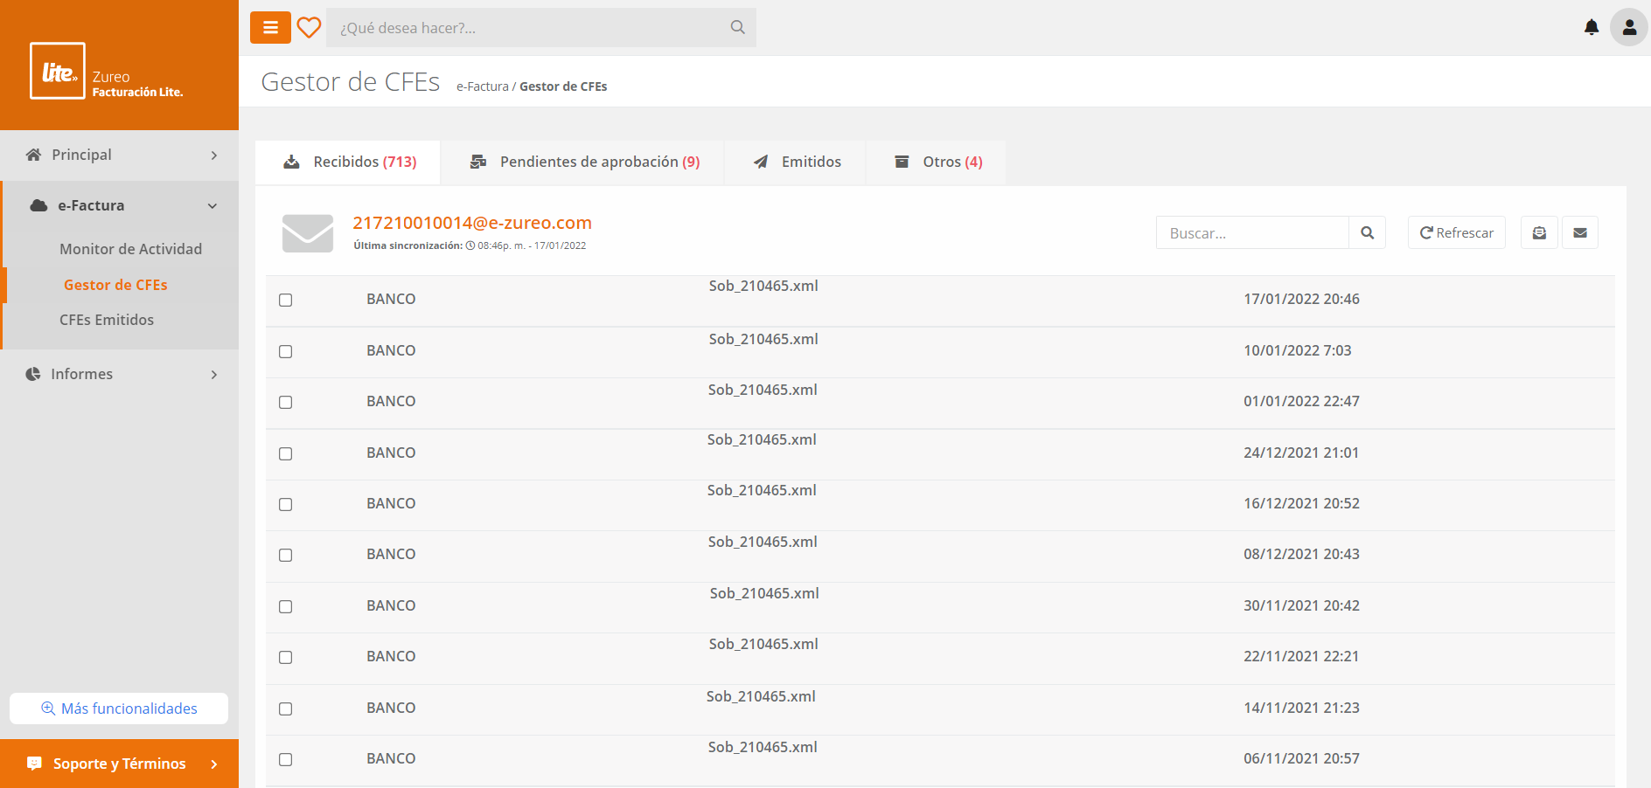1651x788 pixels.
Task: Open the notifications bell
Action: [x=1592, y=28]
